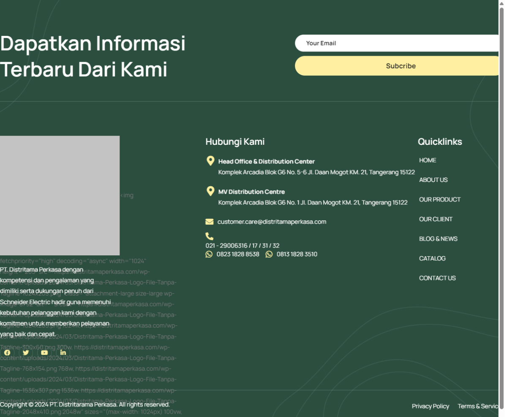This screenshot has height=417, width=507.
Task: Open the CATALOG quicklink
Action: (x=432, y=258)
